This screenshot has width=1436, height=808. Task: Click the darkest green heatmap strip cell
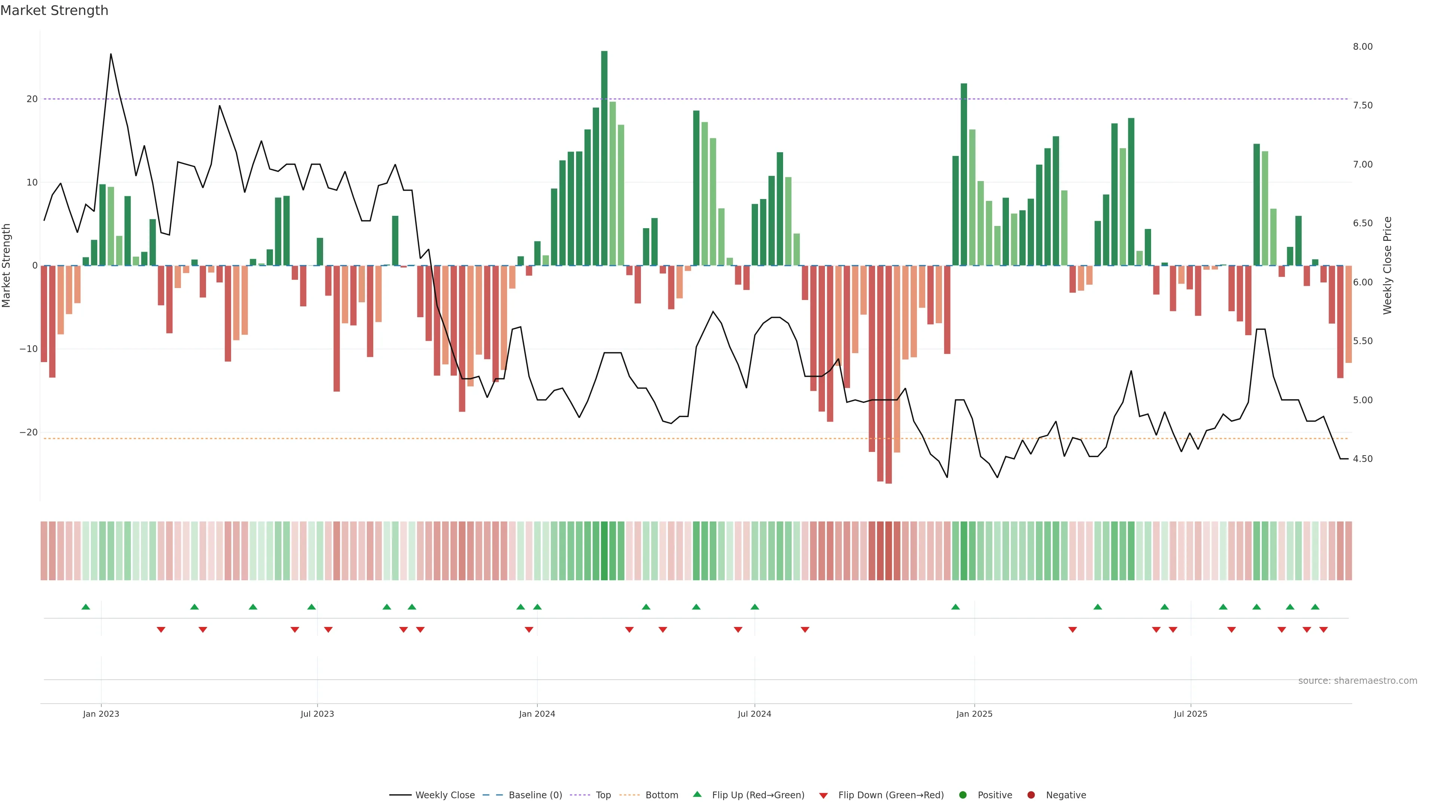604,550
